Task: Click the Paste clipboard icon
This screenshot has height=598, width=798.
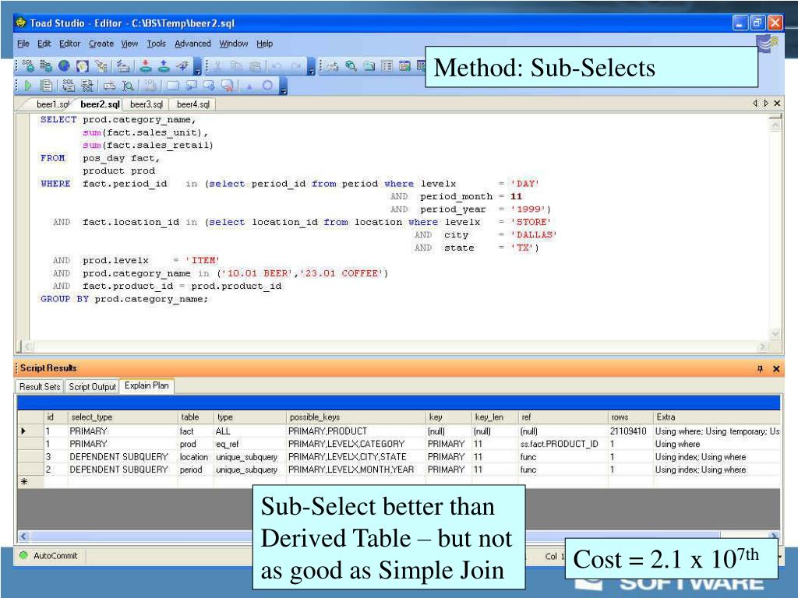Action: [255, 66]
